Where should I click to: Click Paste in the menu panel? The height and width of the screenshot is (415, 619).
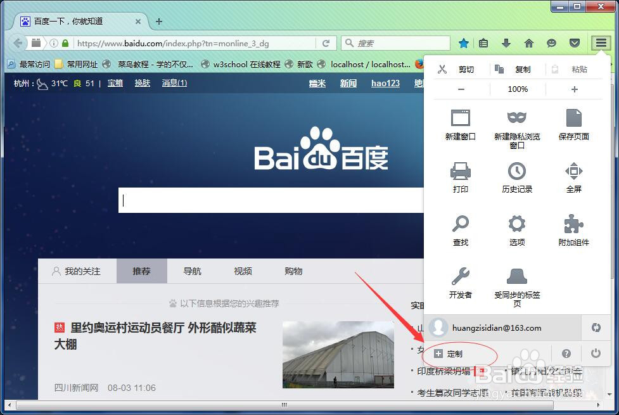[x=575, y=70]
